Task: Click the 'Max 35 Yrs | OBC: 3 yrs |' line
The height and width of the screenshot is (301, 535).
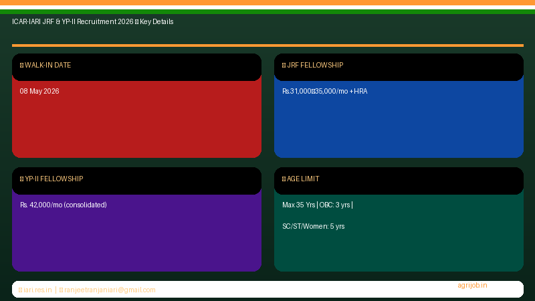Action: pos(317,205)
